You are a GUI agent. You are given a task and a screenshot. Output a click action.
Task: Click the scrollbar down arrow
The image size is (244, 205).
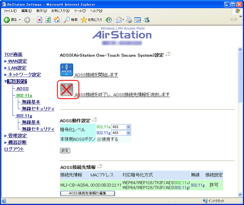[x=240, y=194]
